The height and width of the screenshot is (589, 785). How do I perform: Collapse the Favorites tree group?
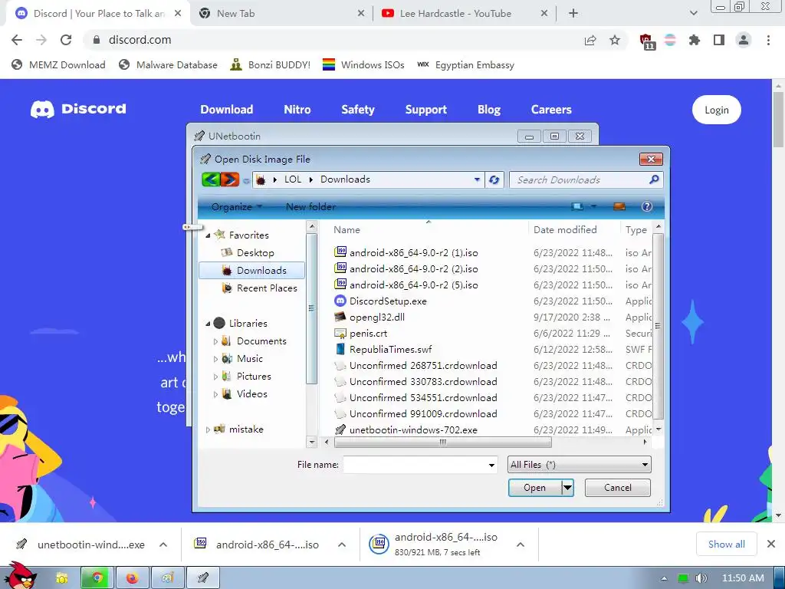208,235
